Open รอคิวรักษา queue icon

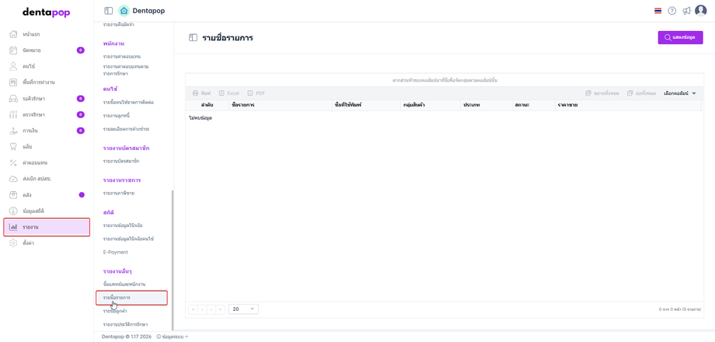(x=13, y=99)
